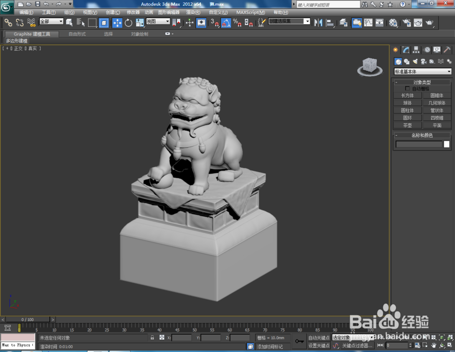
Task: Click the Align tool icon
Action: [x=329, y=22]
